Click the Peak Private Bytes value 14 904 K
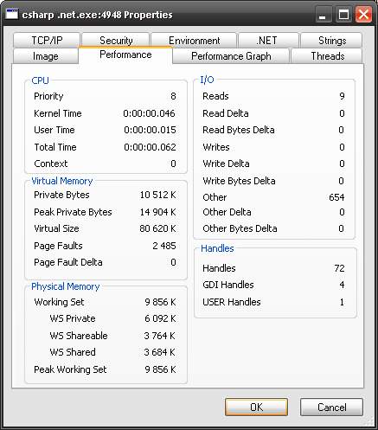 tap(157, 212)
